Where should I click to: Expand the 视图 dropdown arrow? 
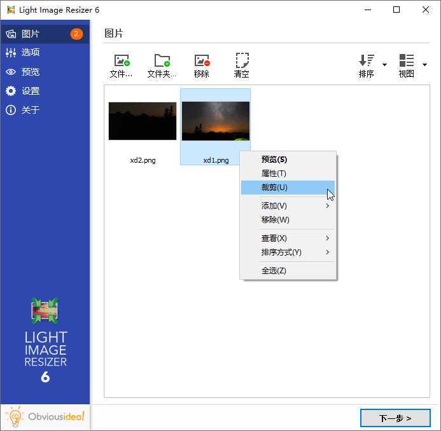tap(424, 65)
